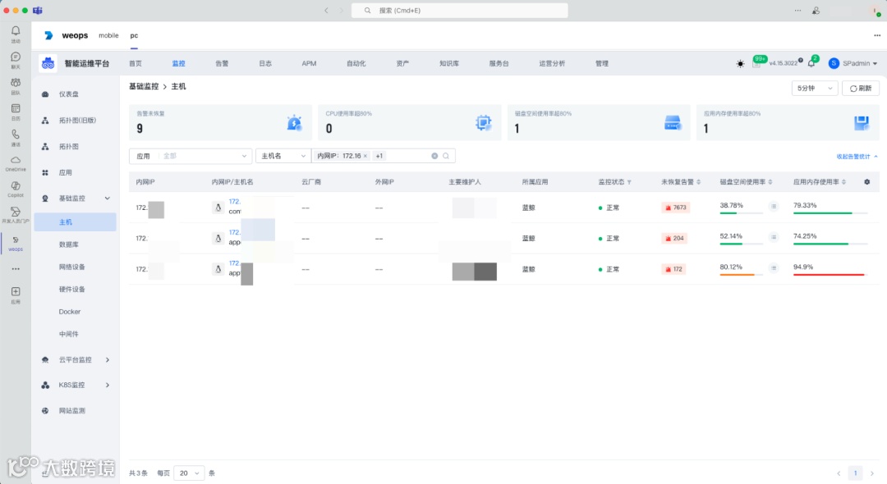This screenshot has height=484, width=887.
Task: Expand the K8S监控 sidebar group
Action: click(x=108, y=386)
